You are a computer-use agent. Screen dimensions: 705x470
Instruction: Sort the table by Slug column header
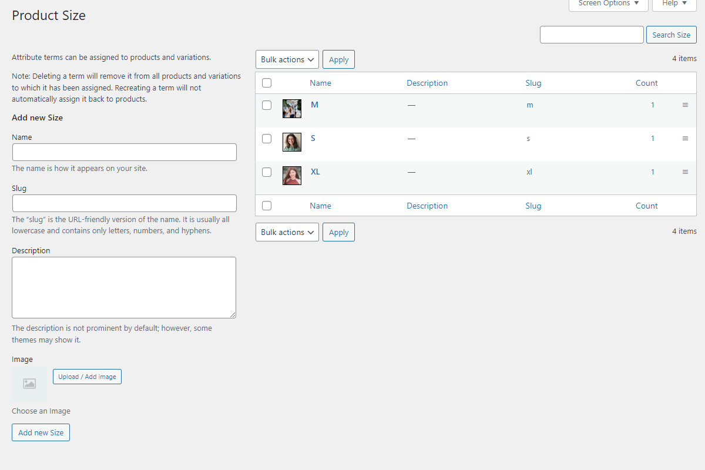pyautogui.click(x=533, y=83)
